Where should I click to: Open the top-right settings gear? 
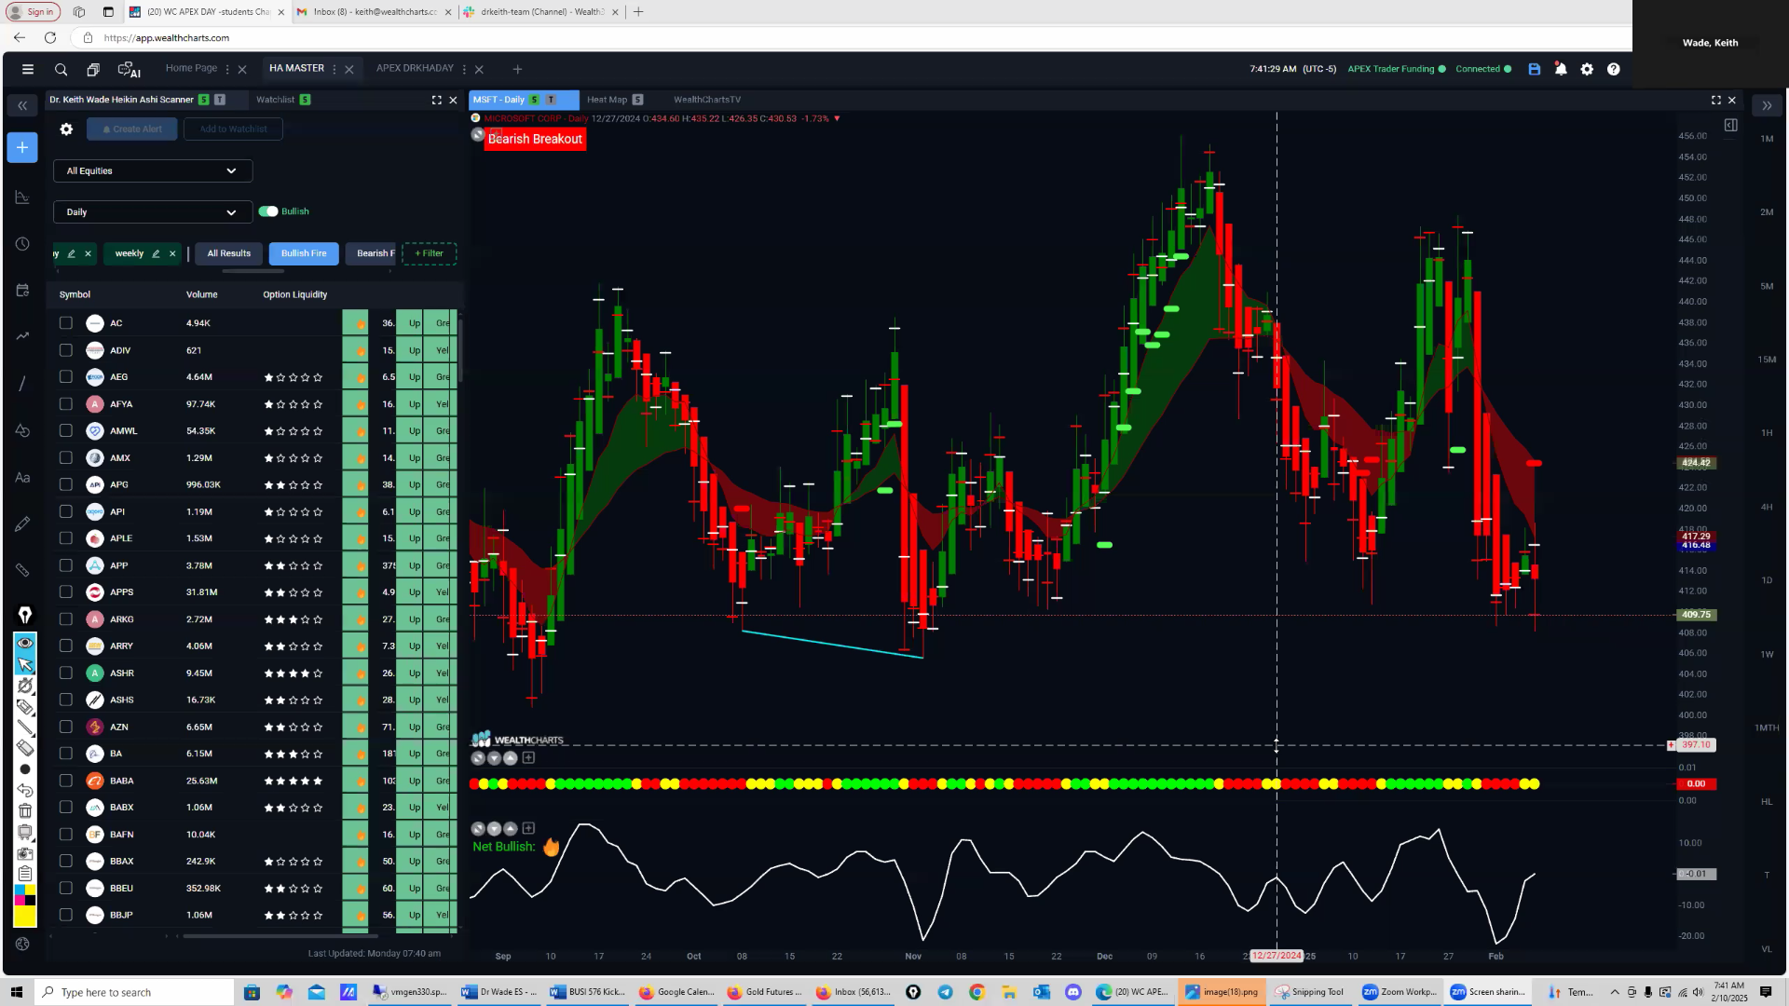pos(1587,69)
